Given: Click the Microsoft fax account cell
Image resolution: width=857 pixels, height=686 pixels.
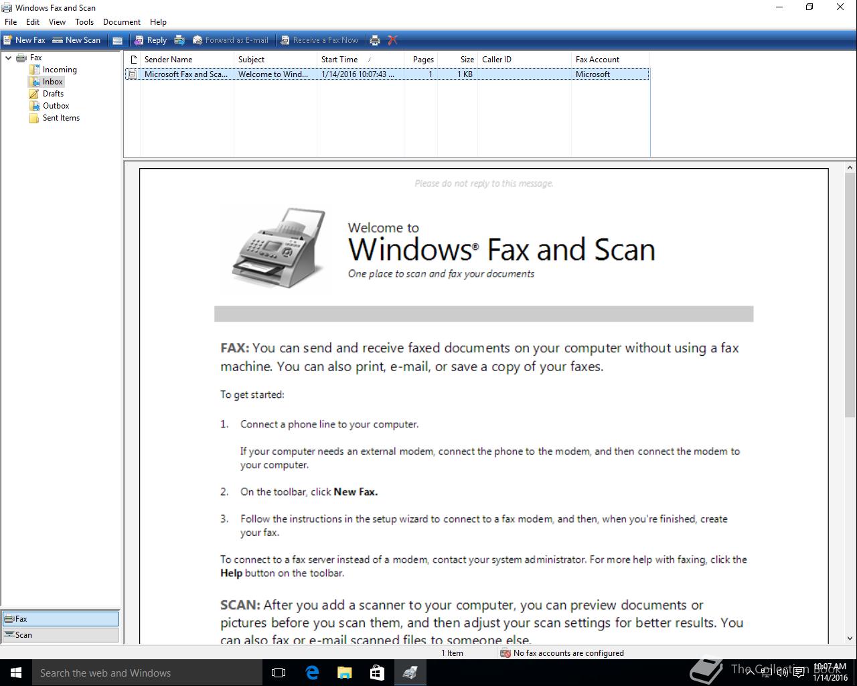Looking at the screenshot, I should click(x=593, y=74).
